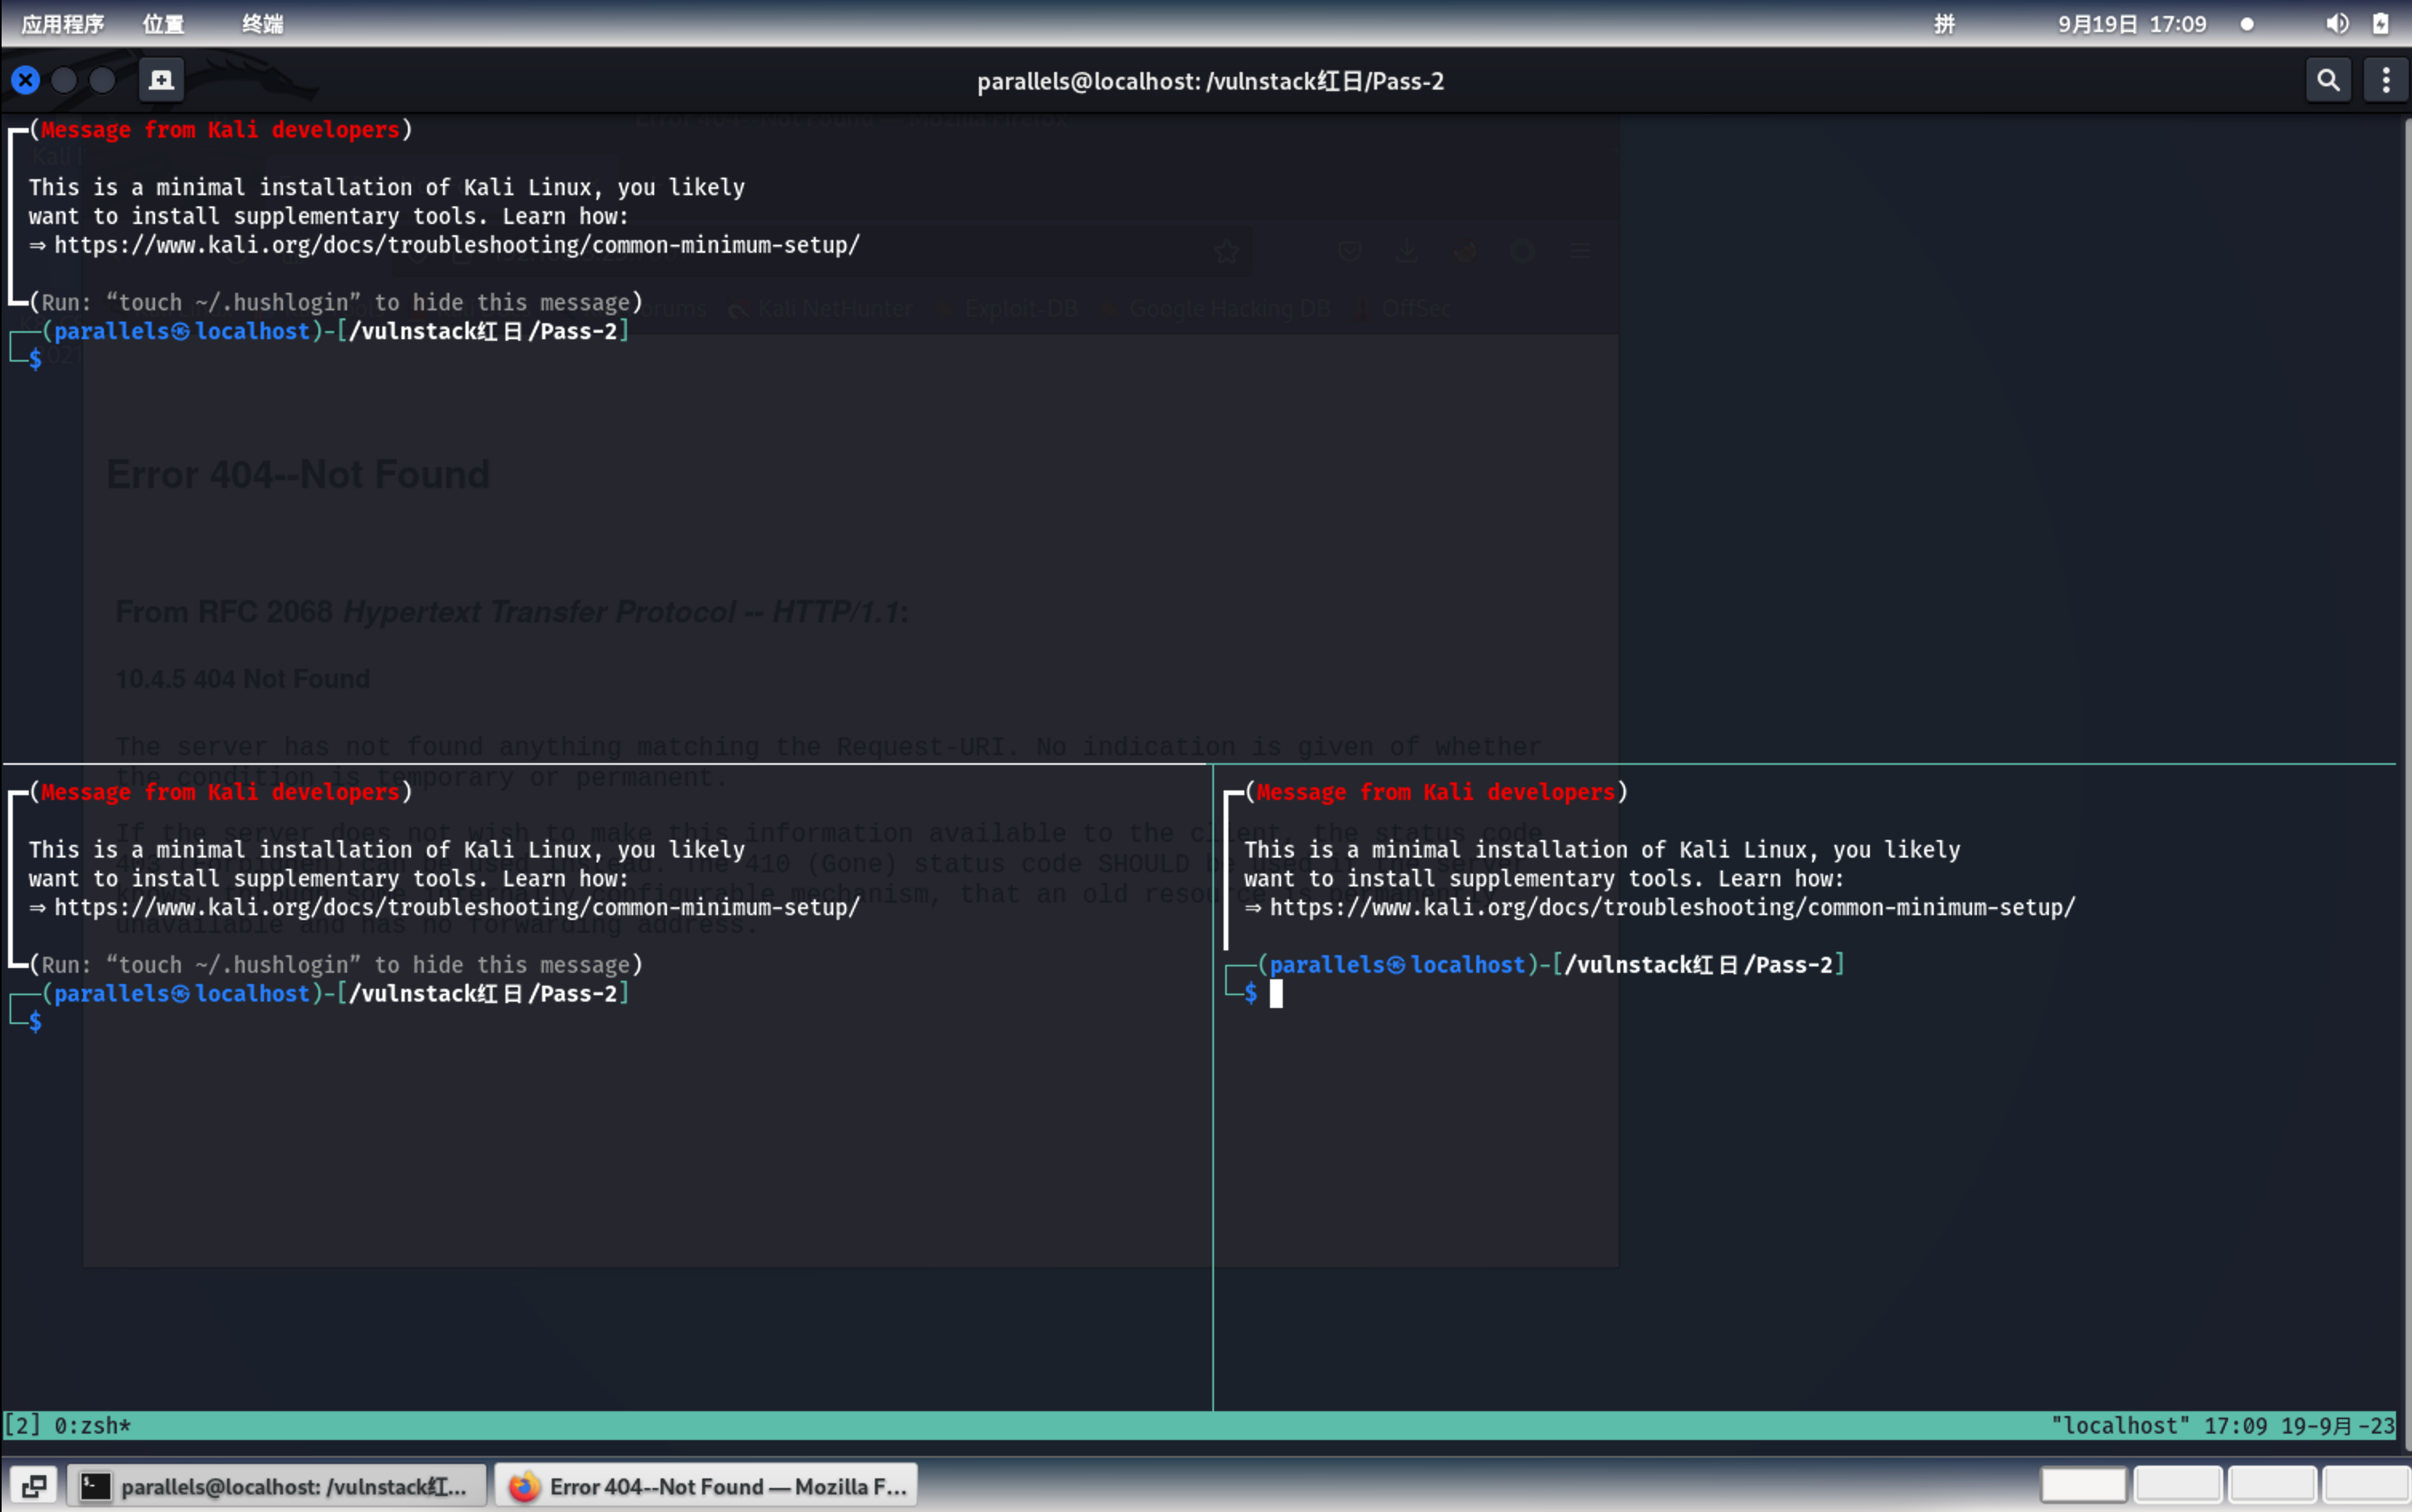Open the date and time 9月19日 17:09 clock
The width and height of the screenshot is (2412, 1512).
pos(2131,23)
